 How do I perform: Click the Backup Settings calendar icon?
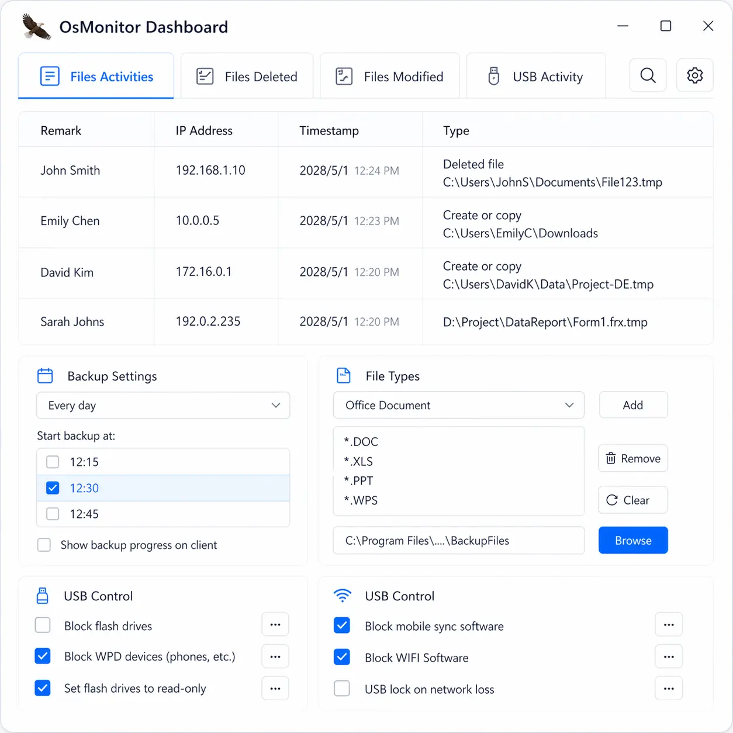pos(45,376)
